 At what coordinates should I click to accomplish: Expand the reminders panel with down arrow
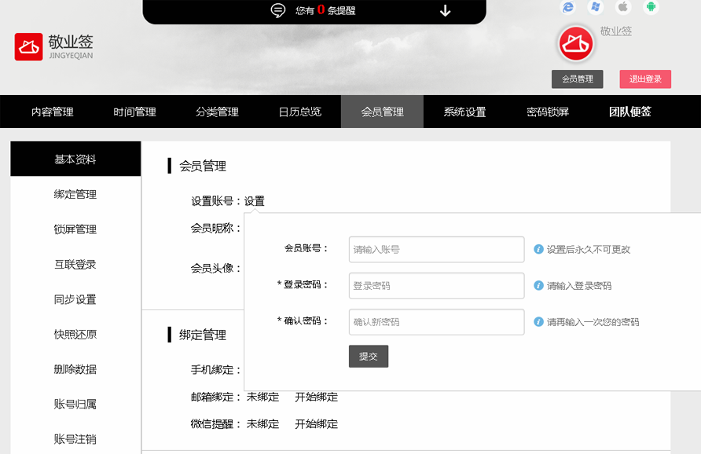click(x=445, y=10)
